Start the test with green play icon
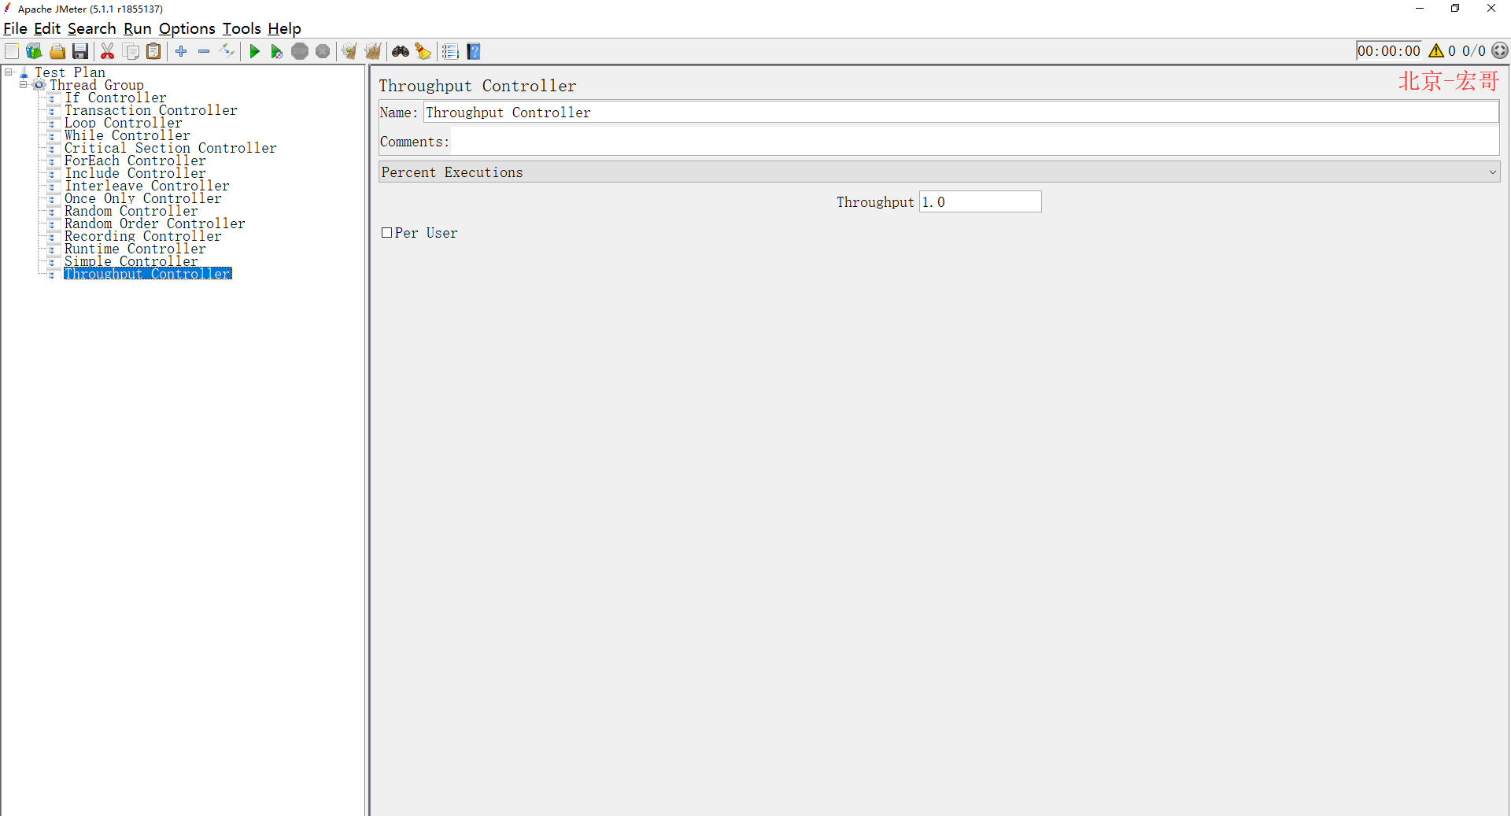 pyautogui.click(x=254, y=51)
